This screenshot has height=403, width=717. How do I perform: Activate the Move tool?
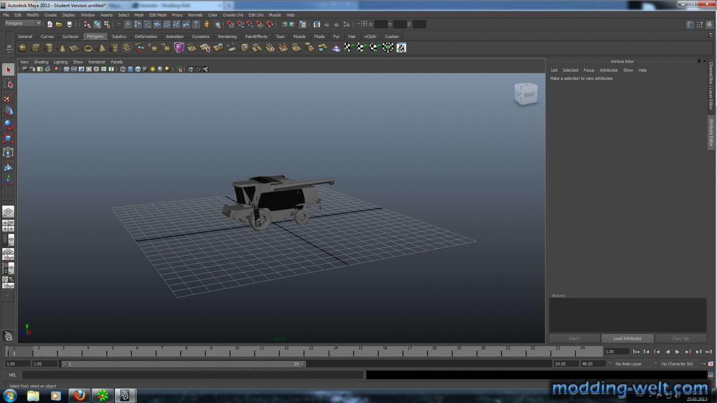tap(8, 111)
